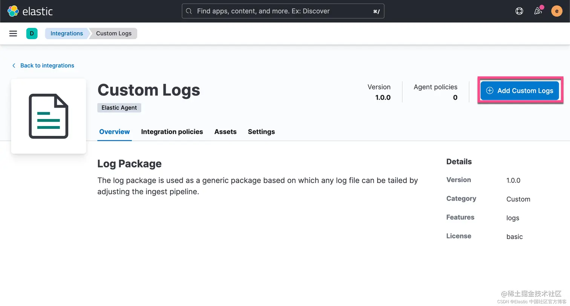Click the Elastic logo
Image resolution: width=570 pixels, height=306 pixels.
click(x=30, y=11)
